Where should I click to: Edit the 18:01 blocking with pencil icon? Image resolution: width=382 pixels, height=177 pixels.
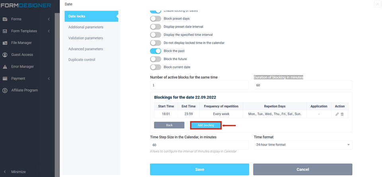(337, 114)
